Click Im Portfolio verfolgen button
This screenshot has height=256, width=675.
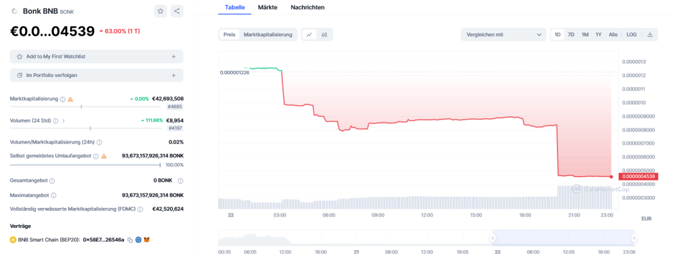(96, 75)
